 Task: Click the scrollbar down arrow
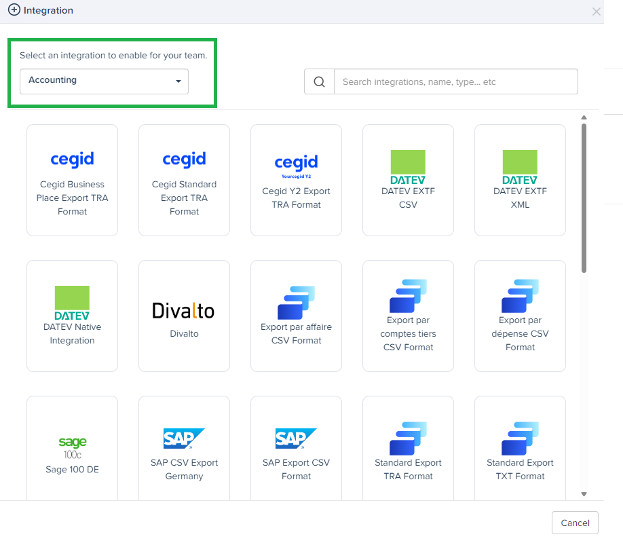click(584, 494)
